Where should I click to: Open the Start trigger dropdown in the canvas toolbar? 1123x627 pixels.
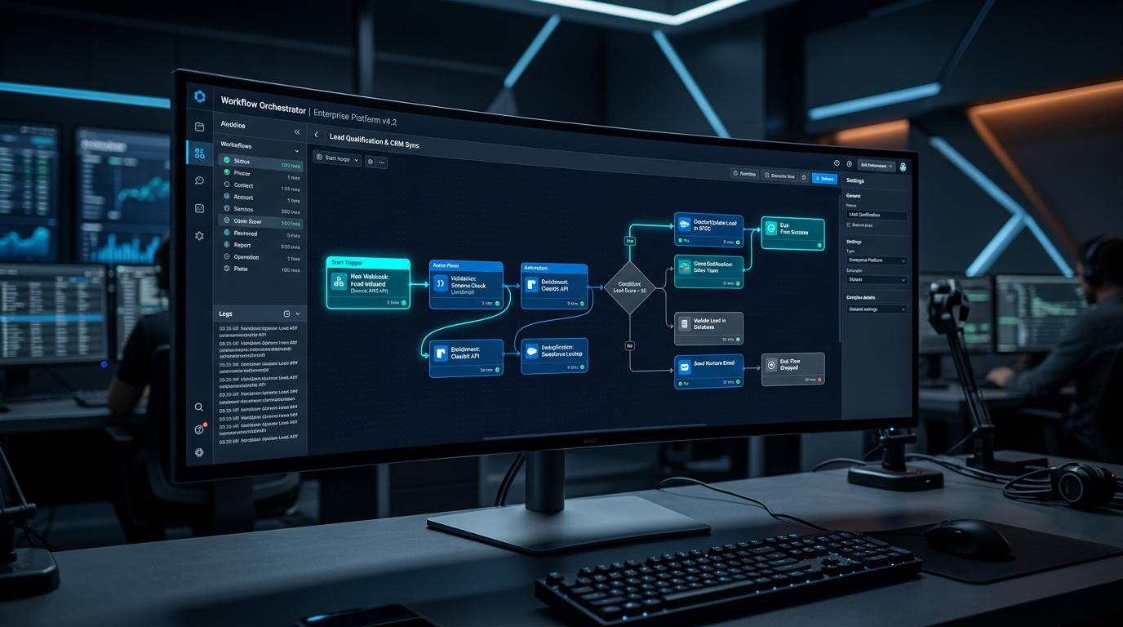pyautogui.click(x=338, y=159)
